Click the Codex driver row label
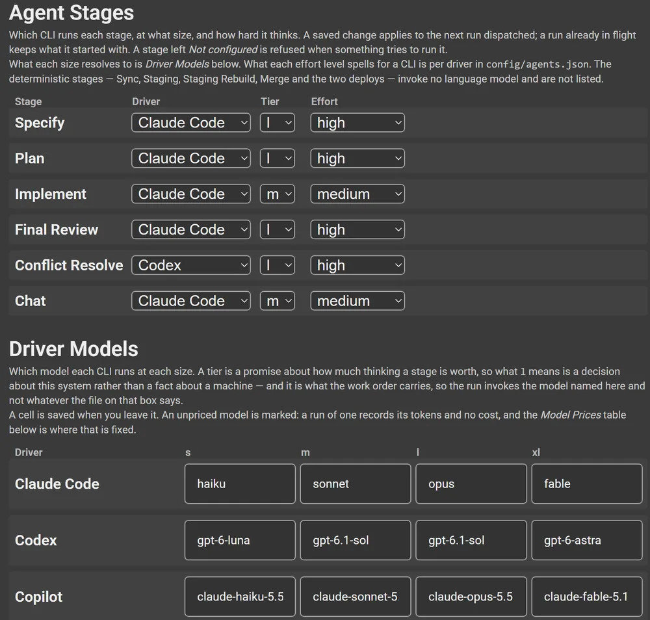 36,540
